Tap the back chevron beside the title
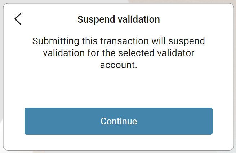The height and width of the screenshot is (153, 236). (x=18, y=19)
